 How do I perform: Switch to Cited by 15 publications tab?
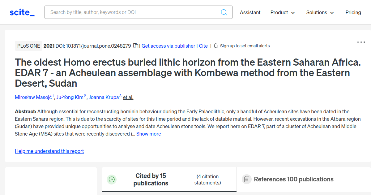[x=151, y=180]
